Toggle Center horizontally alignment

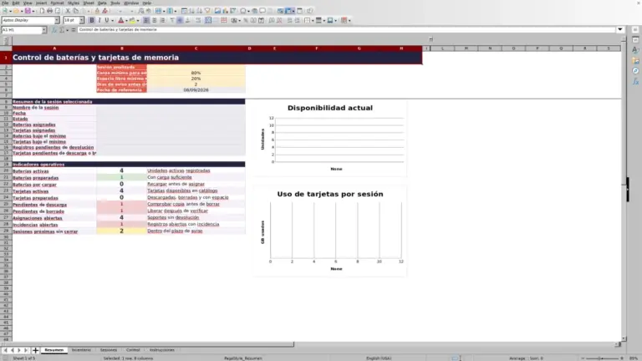[x=155, y=20]
